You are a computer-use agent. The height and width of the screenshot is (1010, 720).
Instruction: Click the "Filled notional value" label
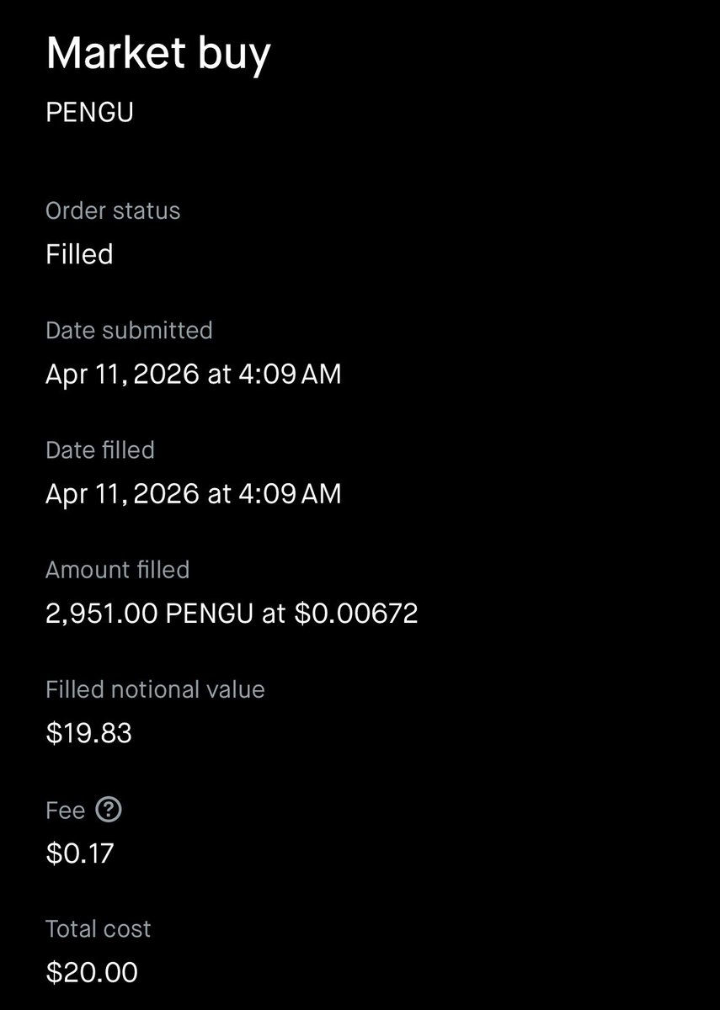(x=155, y=689)
